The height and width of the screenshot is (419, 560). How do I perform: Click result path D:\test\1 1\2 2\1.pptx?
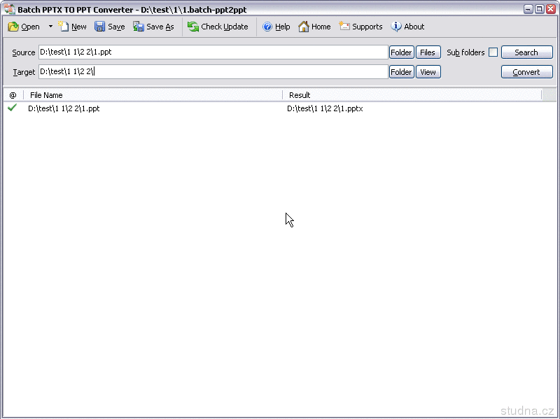325,108
